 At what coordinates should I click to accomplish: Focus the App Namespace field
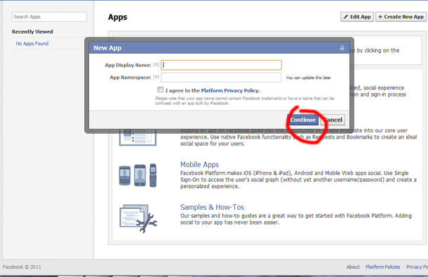[x=221, y=77]
